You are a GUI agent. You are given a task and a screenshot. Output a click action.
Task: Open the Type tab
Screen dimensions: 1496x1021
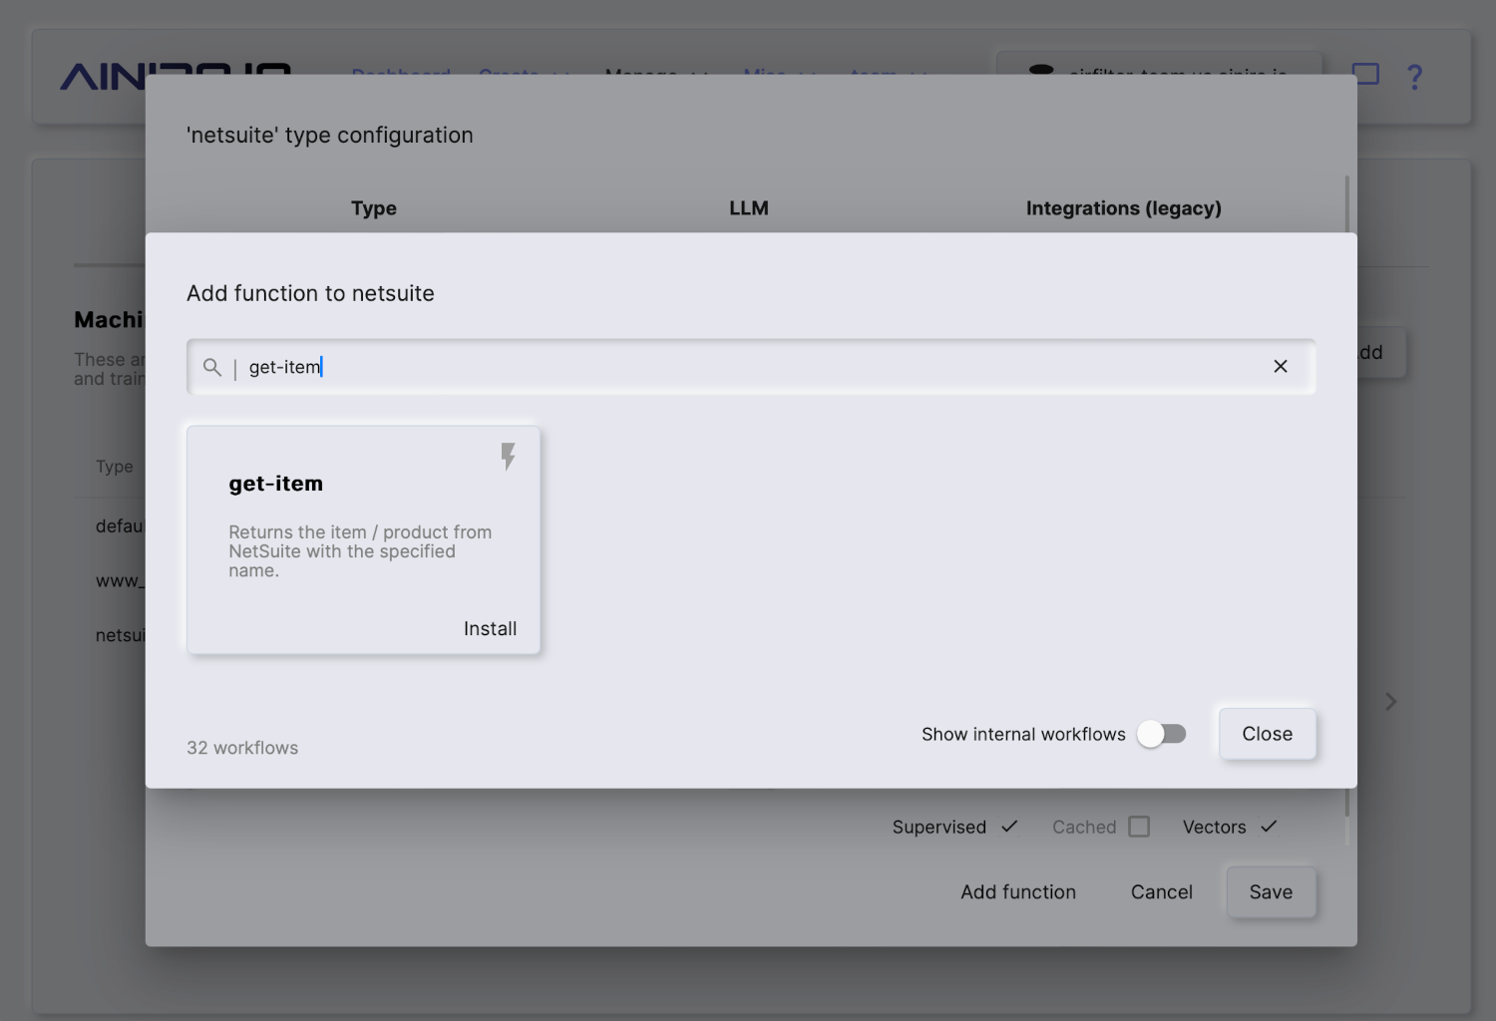coord(374,208)
